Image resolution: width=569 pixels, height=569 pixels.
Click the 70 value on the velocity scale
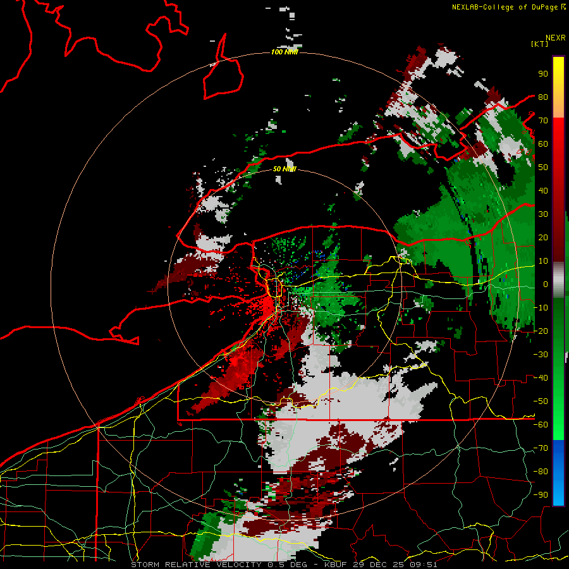pos(543,121)
